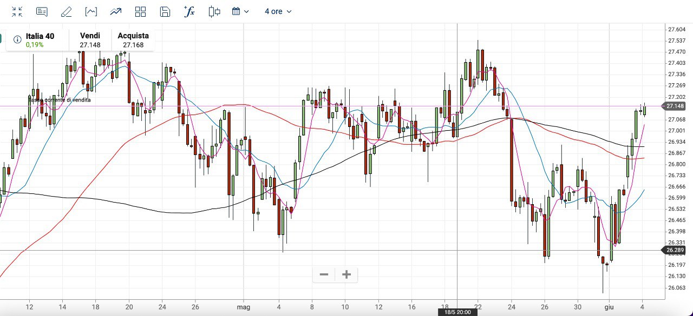Click the Vendi 27.148 sell button
This screenshot has width=693, height=316.
point(90,40)
